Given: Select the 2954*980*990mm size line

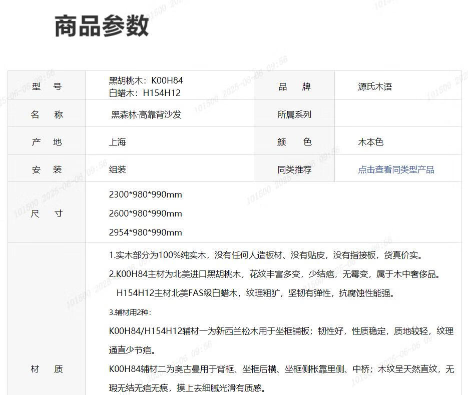Looking at the screenshot, I should tap(145, 232).
